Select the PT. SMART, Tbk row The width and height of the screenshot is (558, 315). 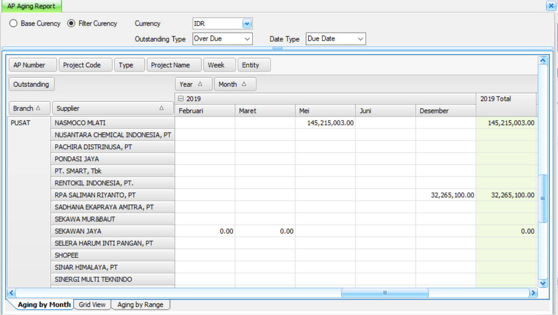(x=112, y=171)
